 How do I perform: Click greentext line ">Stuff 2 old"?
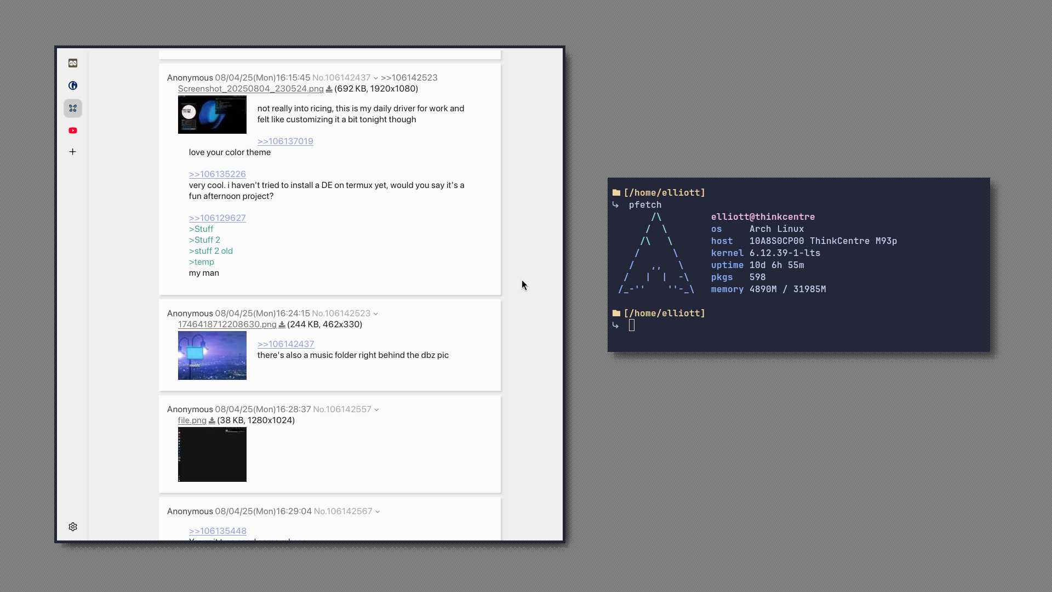click(210, 251)
